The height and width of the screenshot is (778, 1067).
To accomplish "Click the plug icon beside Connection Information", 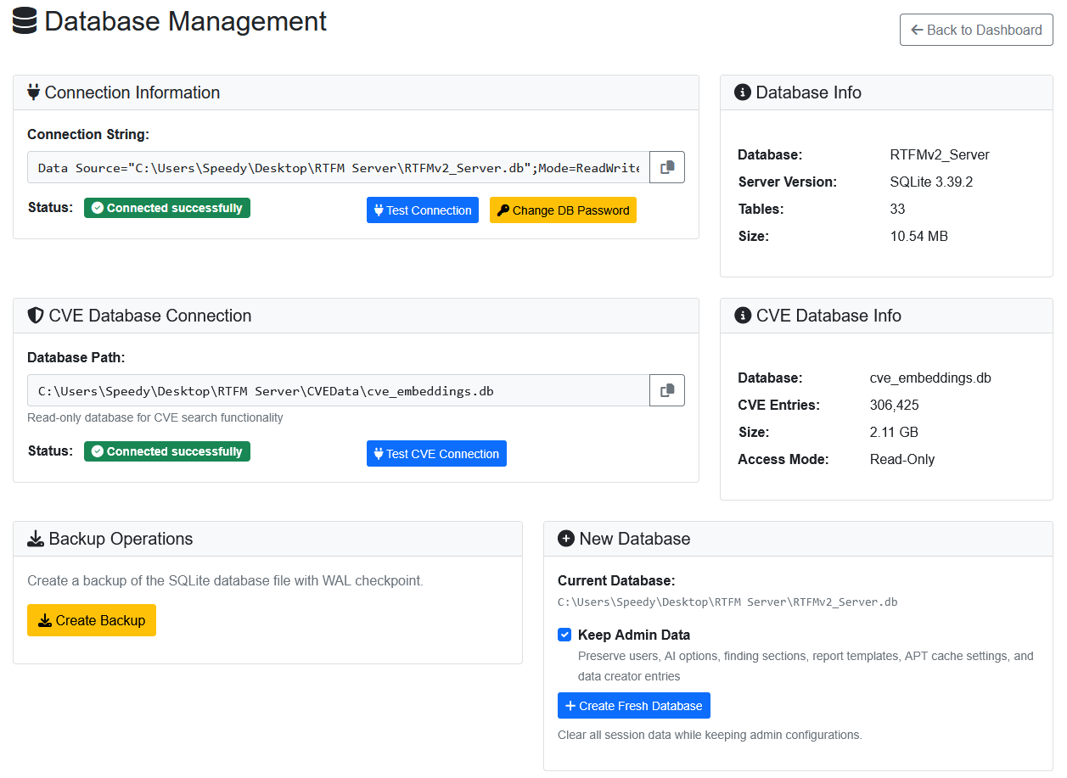I will (34, 92).
